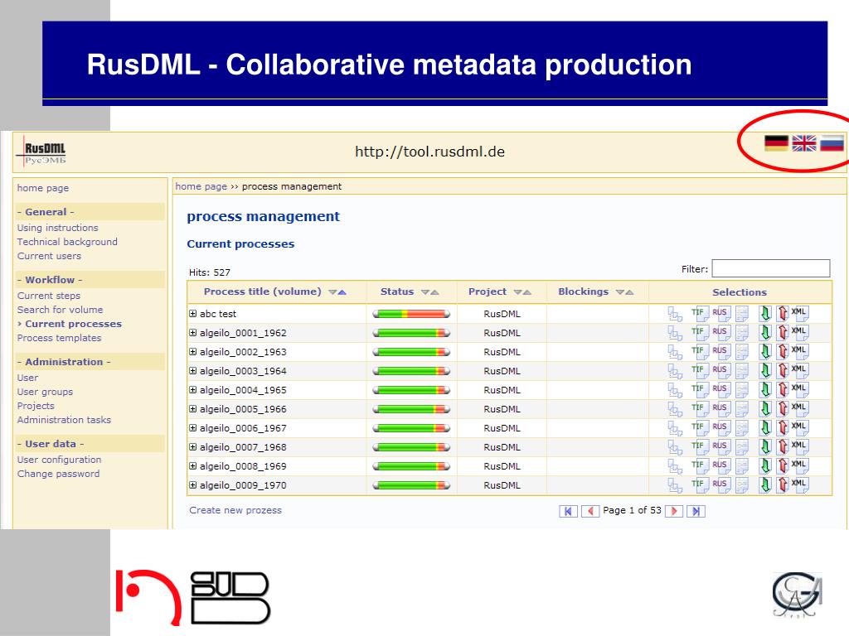
Task: Click red up arrow for algeilo_0007_1968
Action: [783, 447]
